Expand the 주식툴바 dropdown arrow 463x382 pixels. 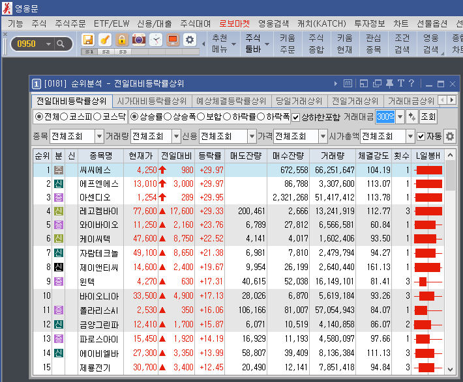point(267,44)
